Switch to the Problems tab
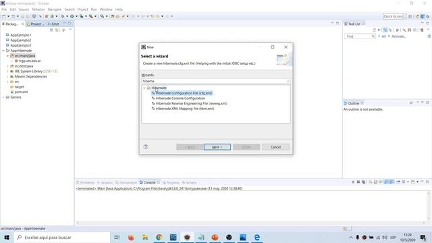The width and height of the screenshot is (432, 243). 86,183
